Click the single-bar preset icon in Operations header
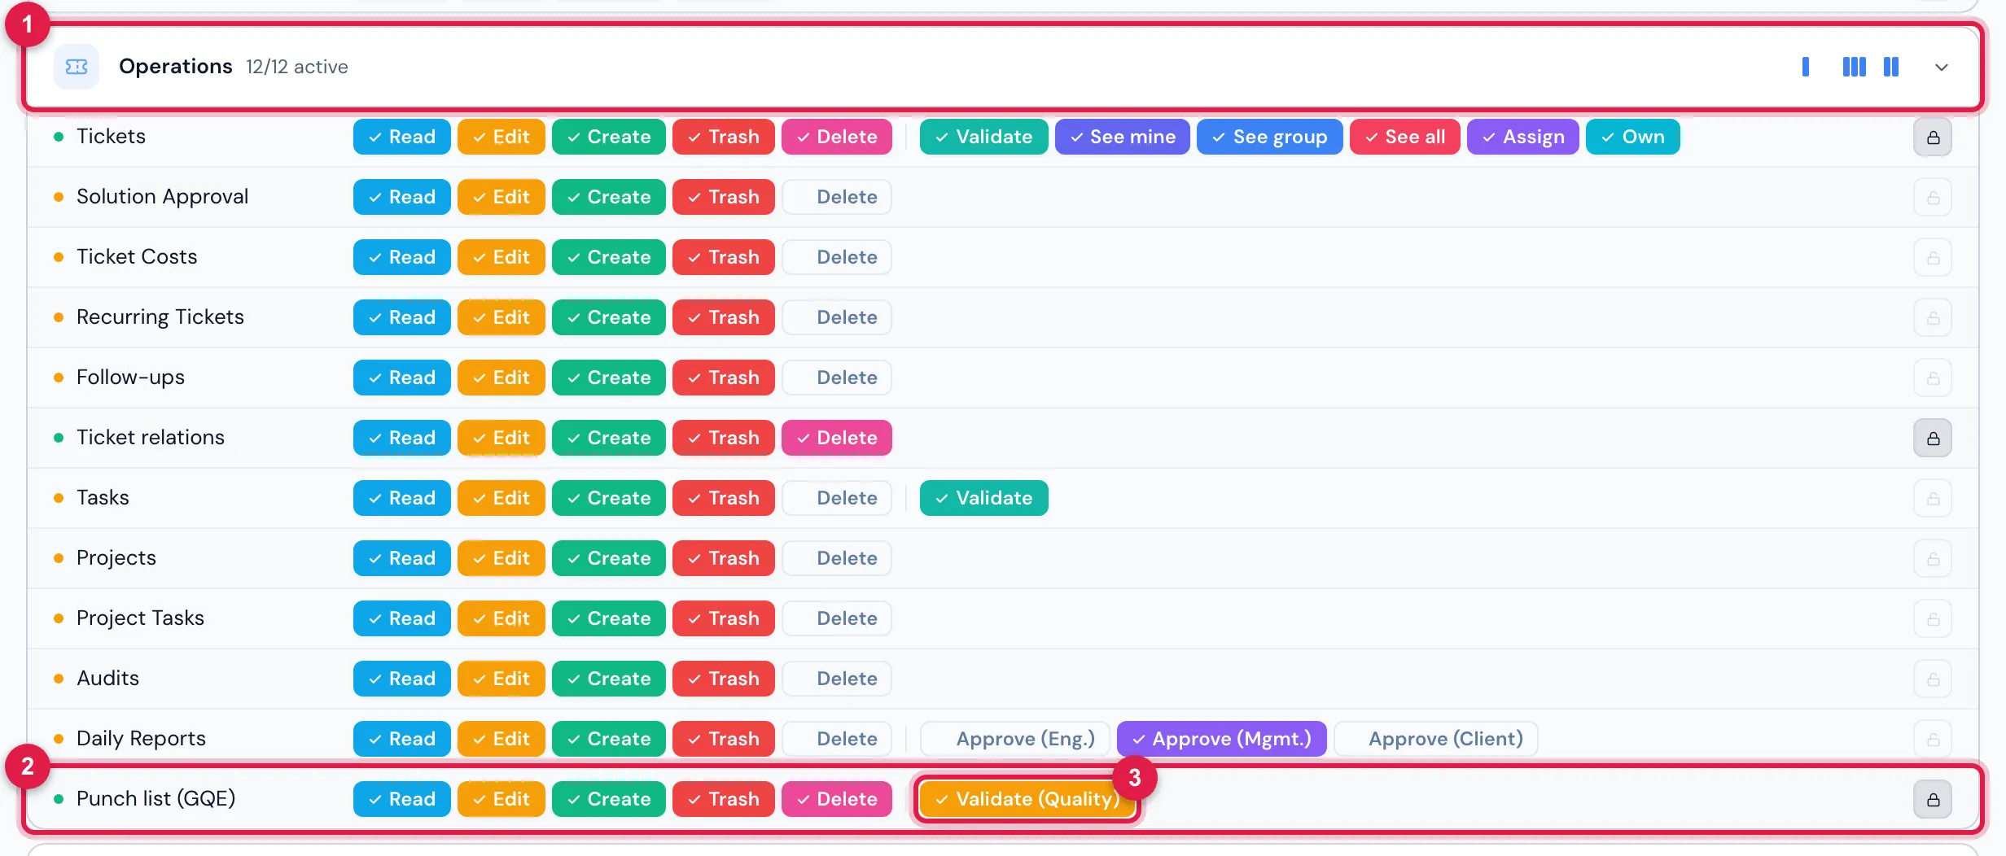This screenshot has width=2006, height=856. pos(1806,67)
